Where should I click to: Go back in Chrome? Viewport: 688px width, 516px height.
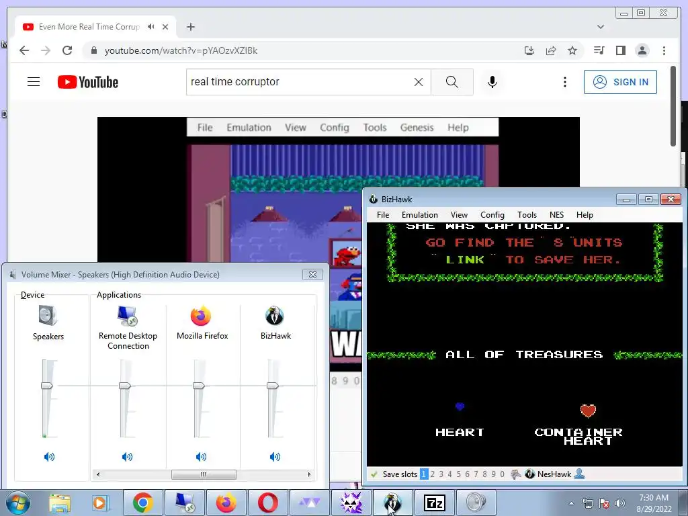24,50
